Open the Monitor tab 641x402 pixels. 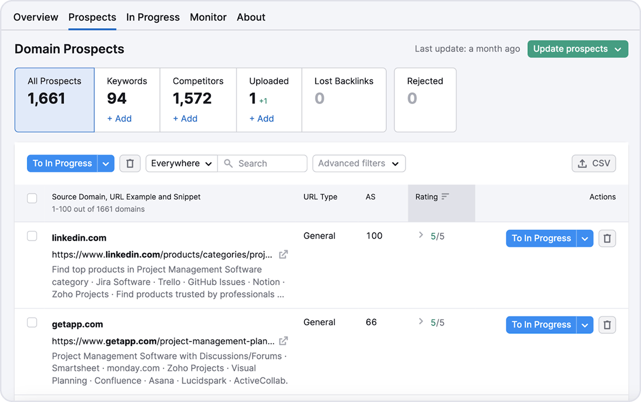coord(208,17)
